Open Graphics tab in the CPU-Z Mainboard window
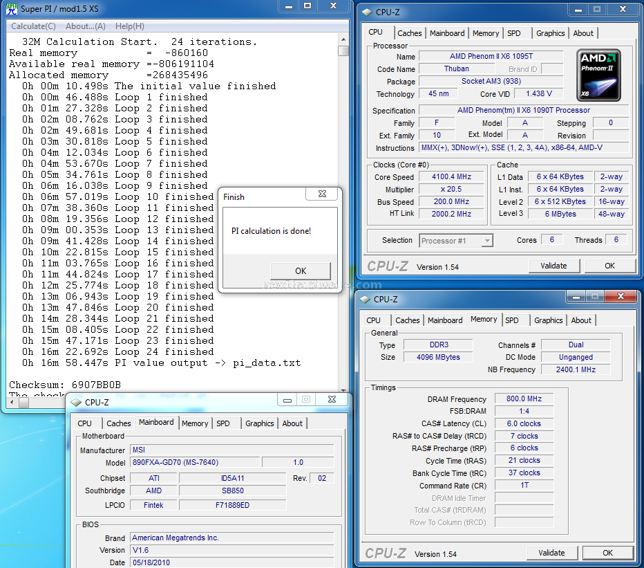Viewport: 644px width, 568px height. 260,423
